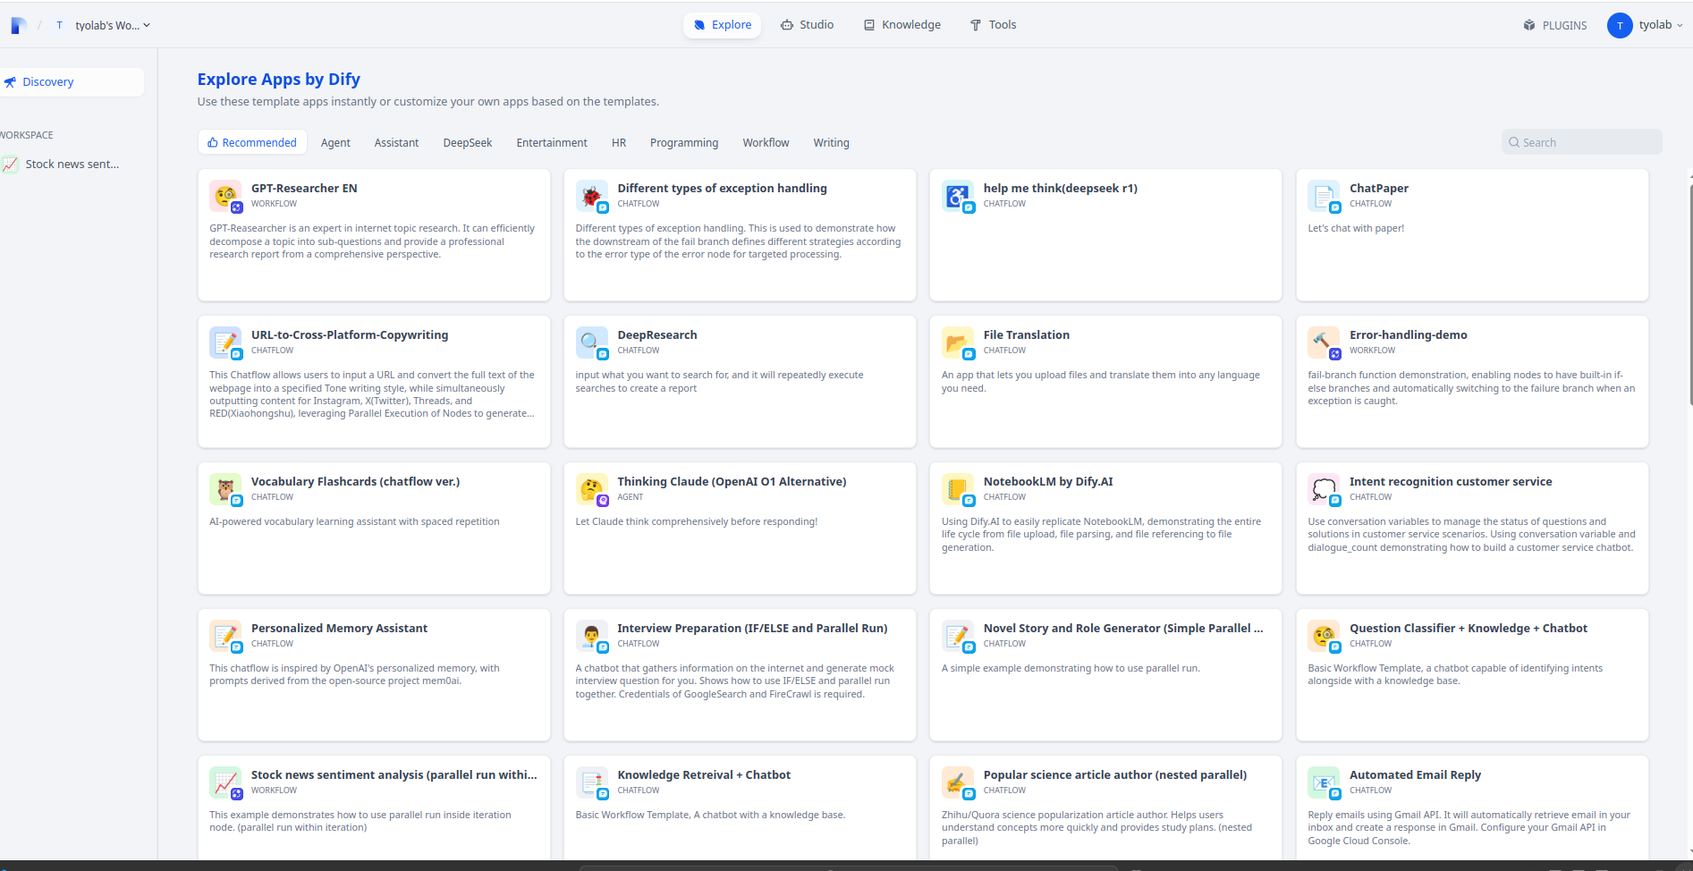The height and width of the screenshot is (871, 1693).
Task: Open the GPT-Researcher EN app icon
Action: click(x=225, y=195)
